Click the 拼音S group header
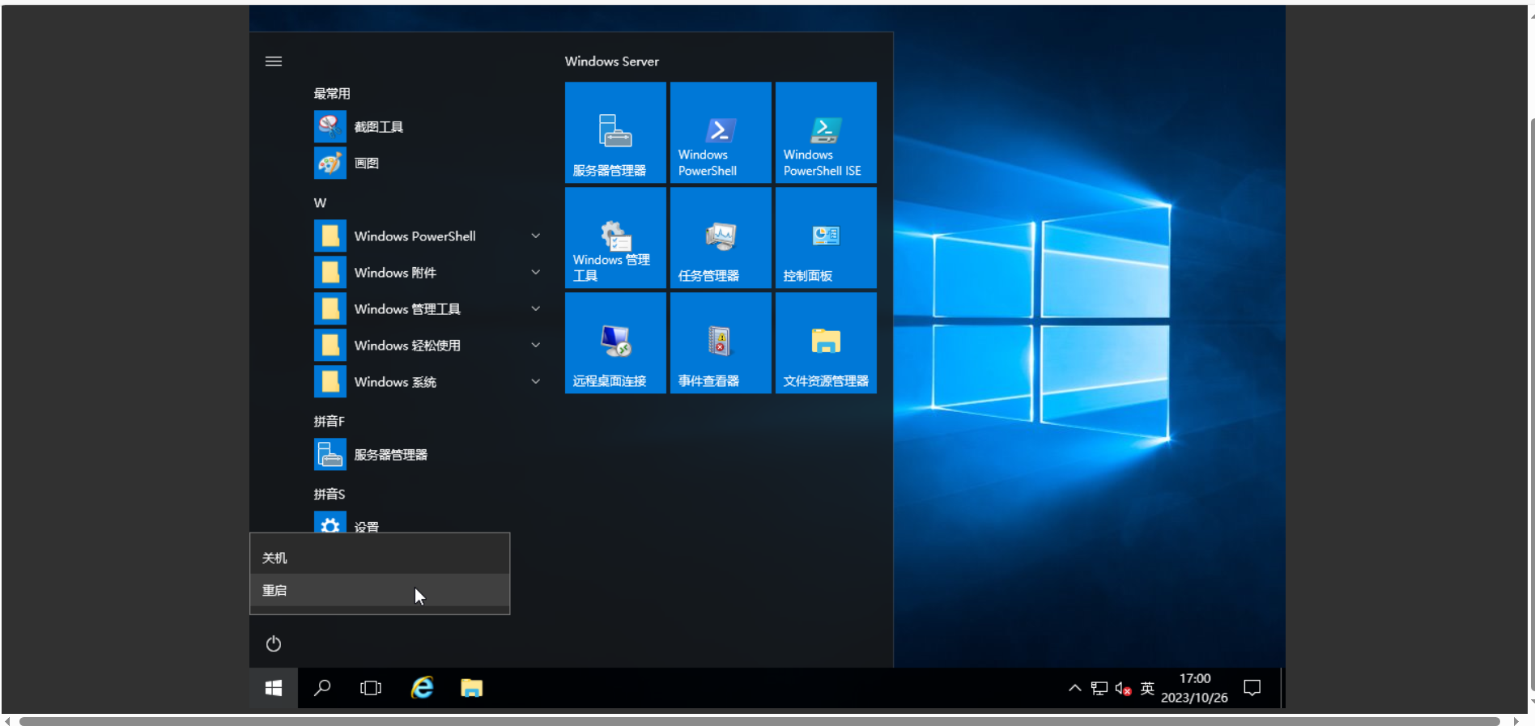This screenshot has height=726, width=1535. pyautogui.click(x=330, y=495)
